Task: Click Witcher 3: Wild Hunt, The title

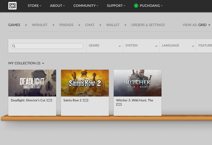Action: pyautogui.click(x=135, y=100)
